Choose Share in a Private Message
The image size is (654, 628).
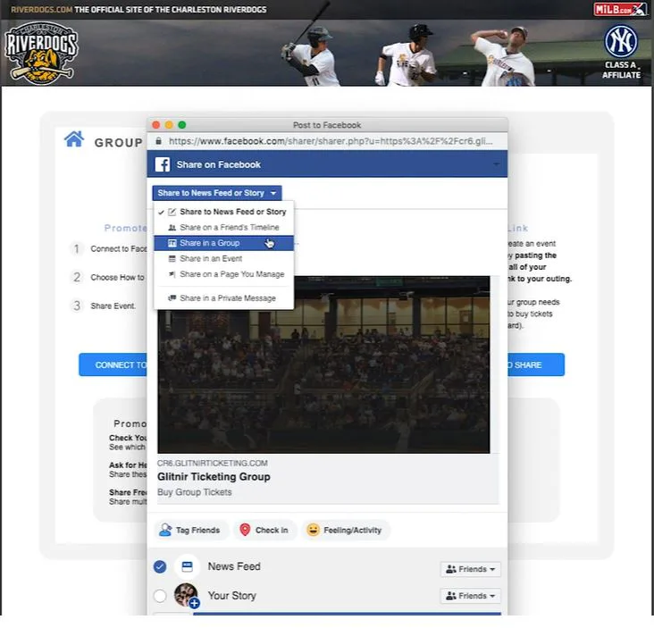tap(223, 298)
